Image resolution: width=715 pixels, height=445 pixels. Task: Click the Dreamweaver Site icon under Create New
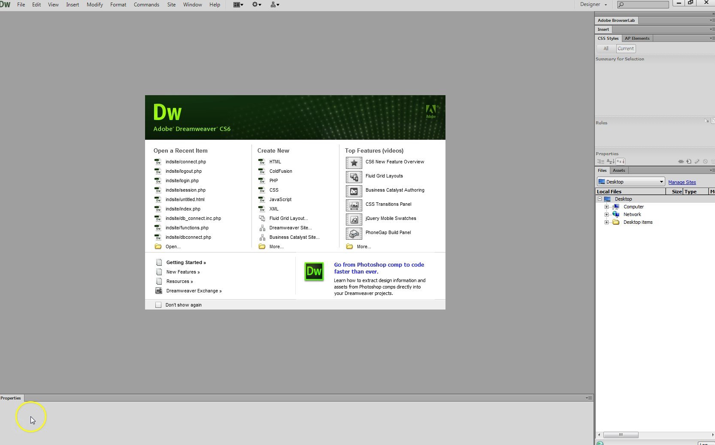click(262, 228)
